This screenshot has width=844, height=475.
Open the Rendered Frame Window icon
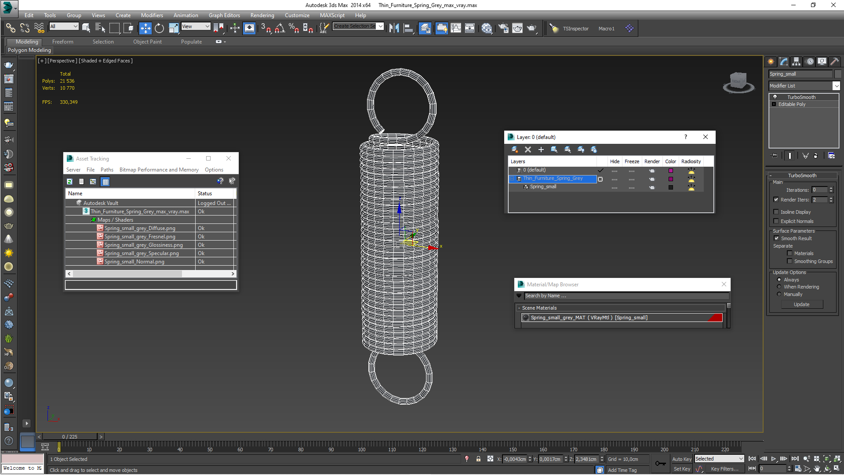click(x=517, y=28)
